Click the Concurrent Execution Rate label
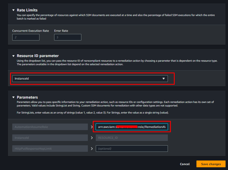Screen dimensions: 228x170 click(x=30, y=31)
